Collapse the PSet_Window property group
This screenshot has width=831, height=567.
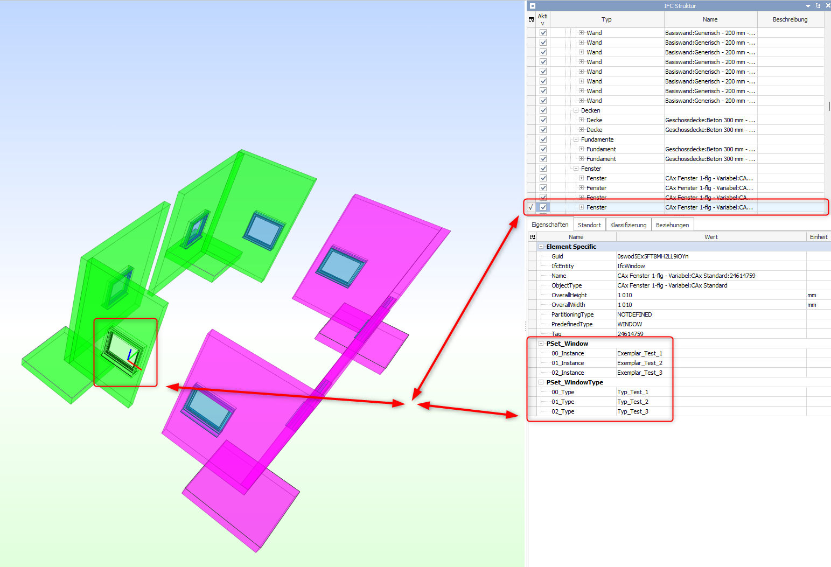[x=541, y=344]
